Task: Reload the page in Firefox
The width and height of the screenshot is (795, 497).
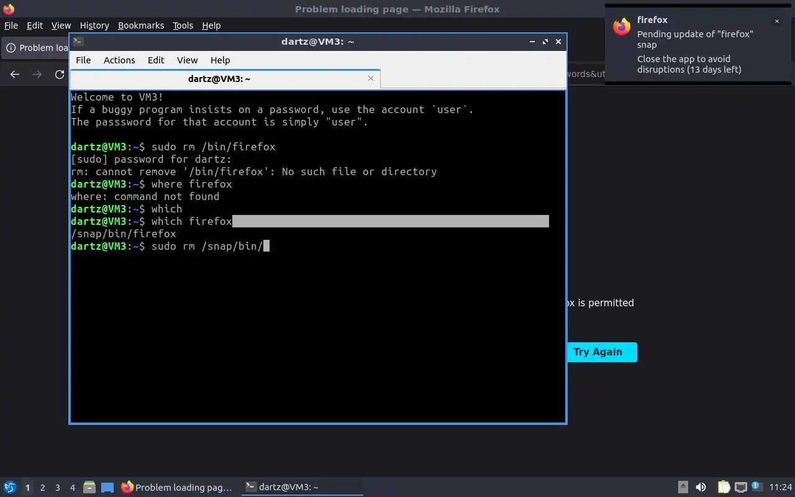Action: tap(60, 75)
